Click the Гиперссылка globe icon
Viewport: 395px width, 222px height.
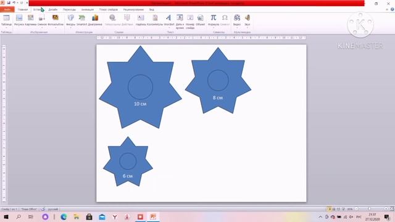[112, 18]
